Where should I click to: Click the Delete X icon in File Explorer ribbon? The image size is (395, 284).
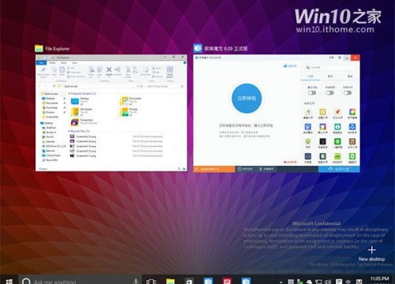pos(109,70)
